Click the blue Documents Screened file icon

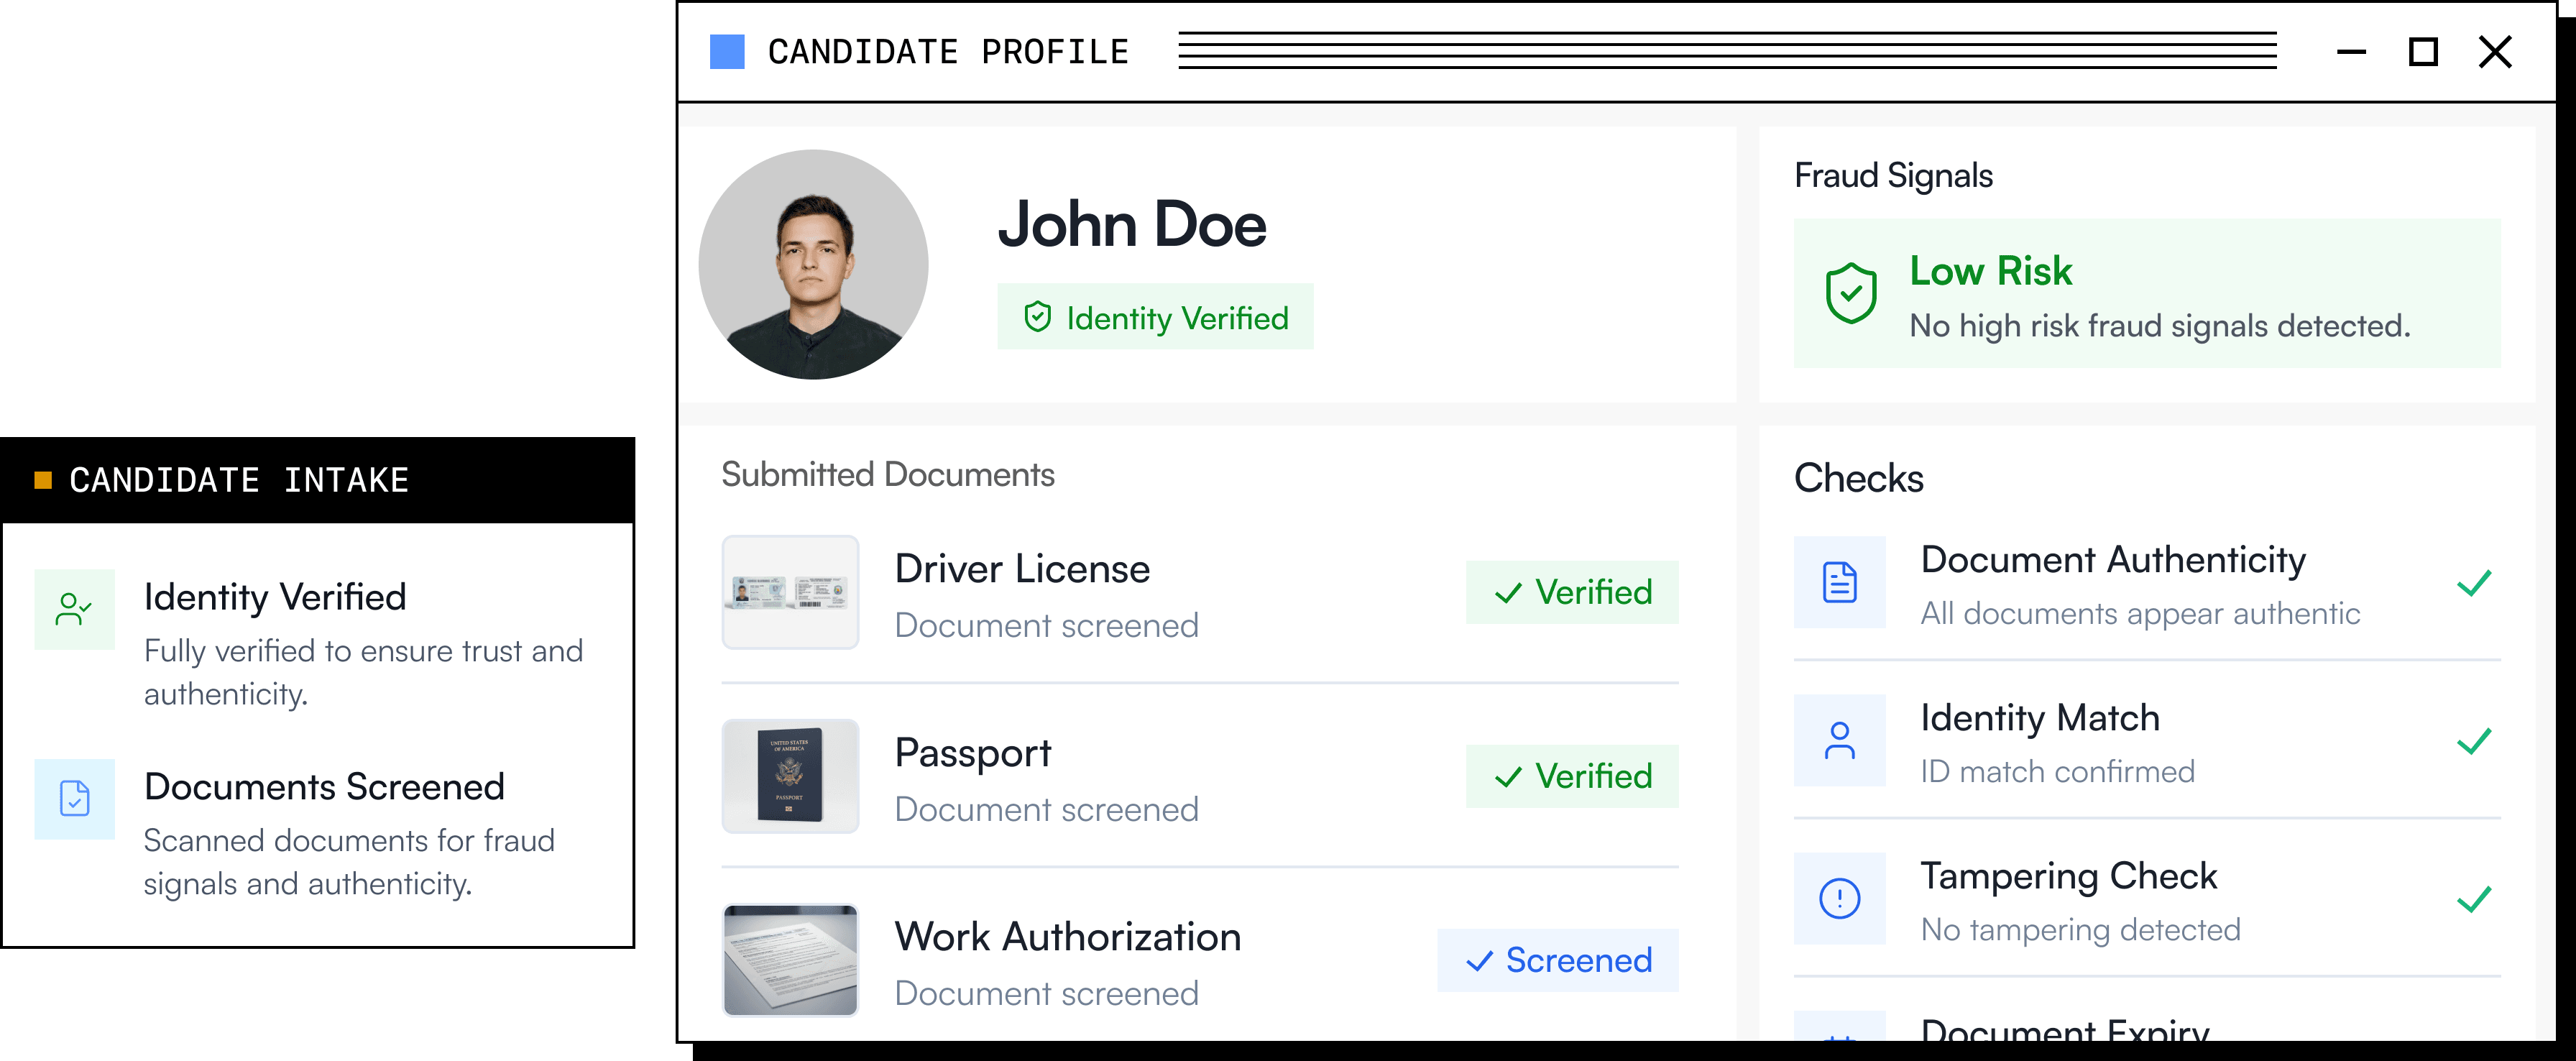pos(75,798)
